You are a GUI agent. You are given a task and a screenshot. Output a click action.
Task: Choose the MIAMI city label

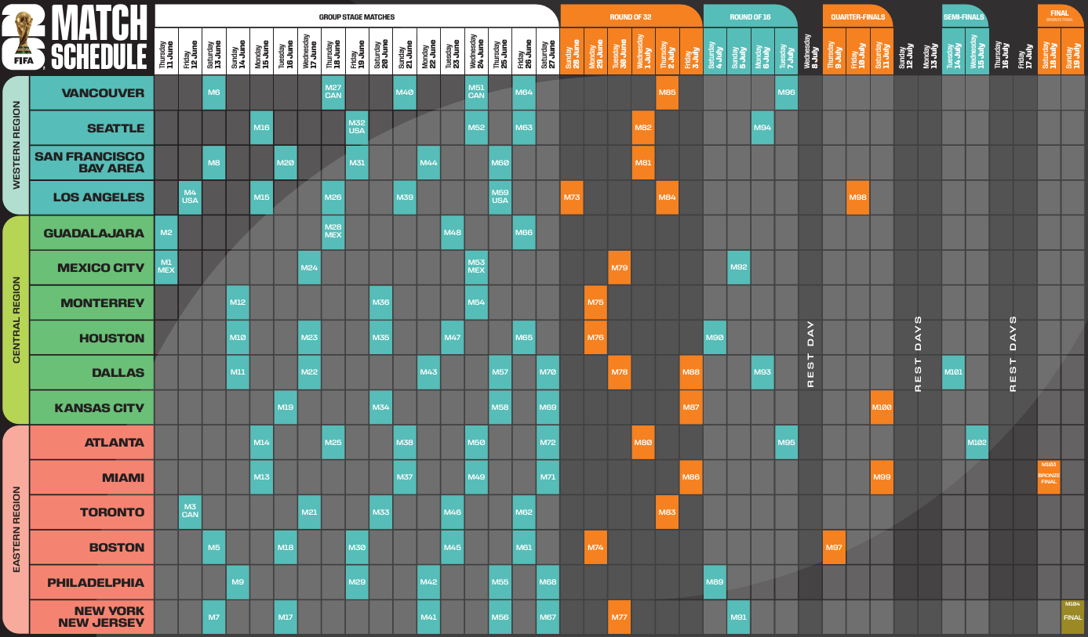click(x=92, y=477)
